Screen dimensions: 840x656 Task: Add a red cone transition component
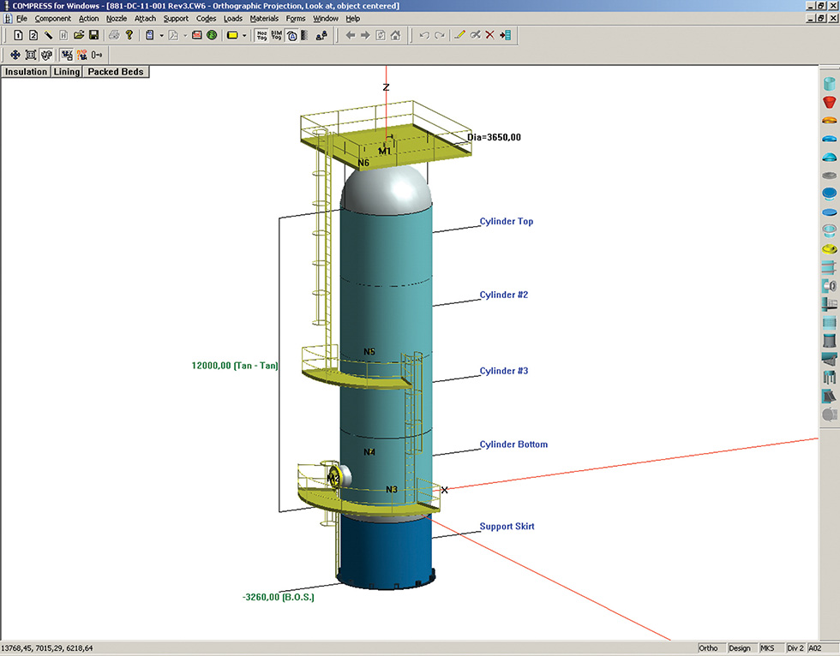click(830, 102)
